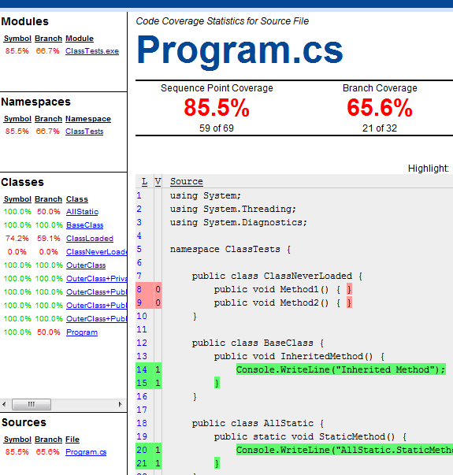Click 'using System.Threading;' source line
The image size is (453, 475).
[x=232, y=209]
